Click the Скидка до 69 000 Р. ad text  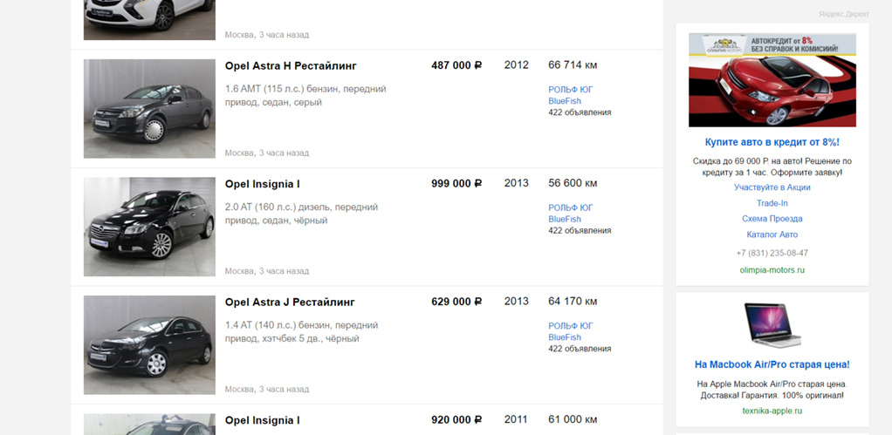[772, 167]
